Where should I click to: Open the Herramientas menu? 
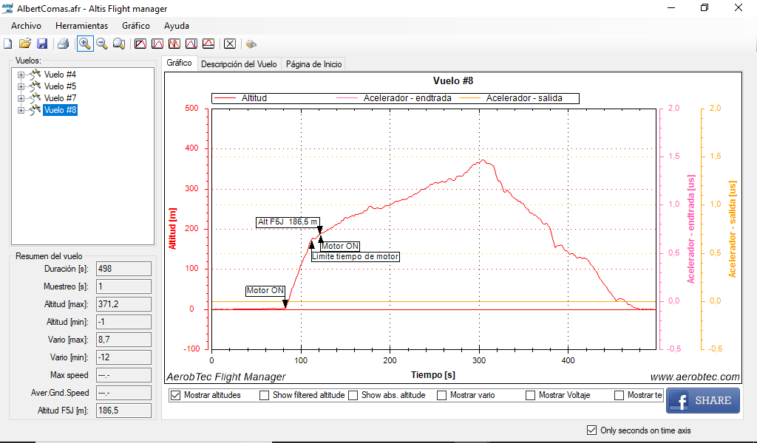[x=81, y=26]
